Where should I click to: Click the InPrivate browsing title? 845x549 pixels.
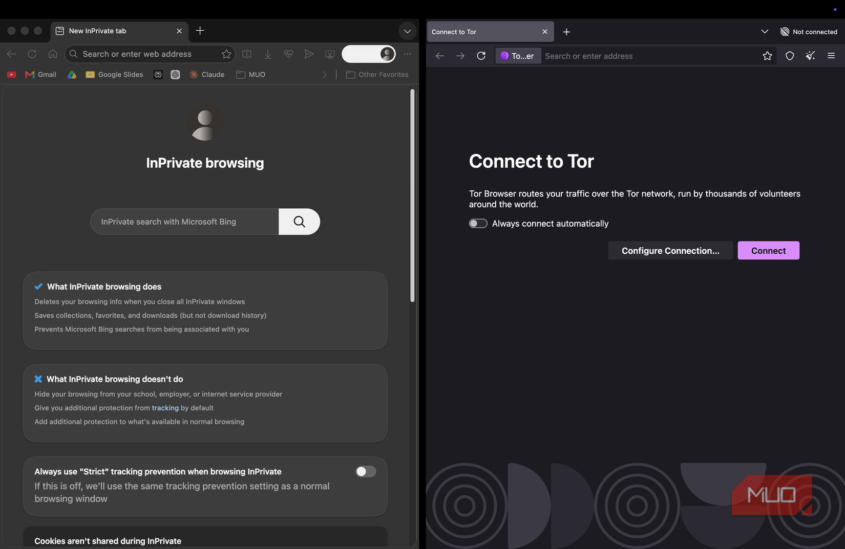click(x=205, y=163)
